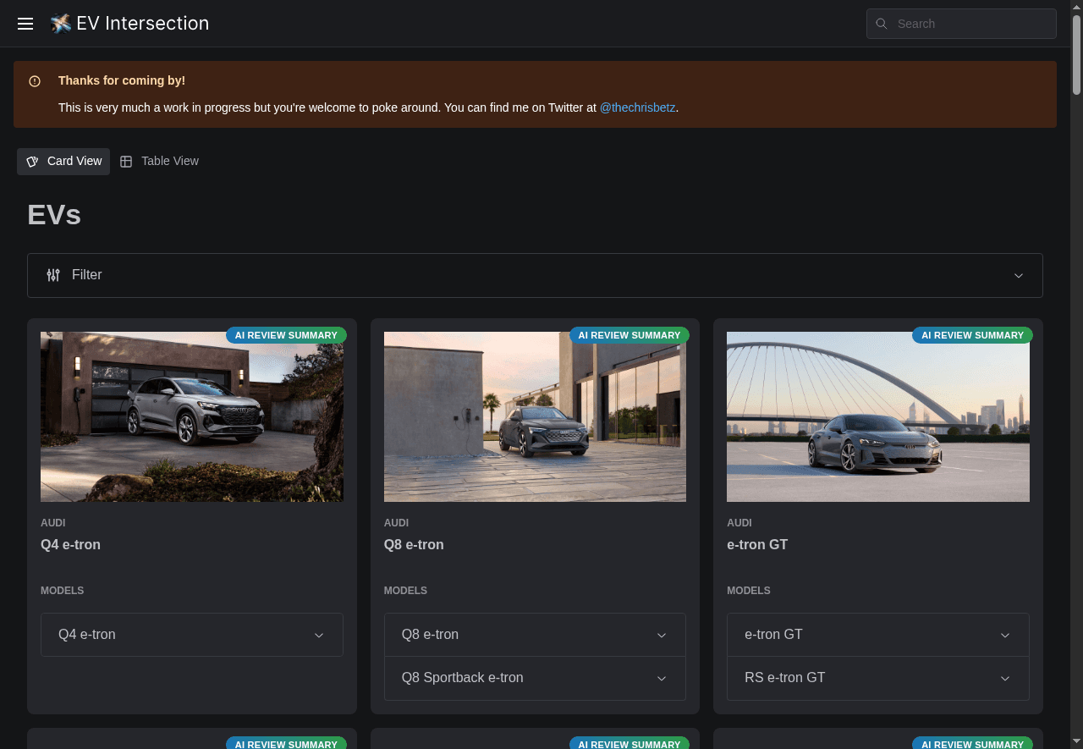Click the info alert icon in banner
The image size is (1083, 749).
click(x=35, y=81)
